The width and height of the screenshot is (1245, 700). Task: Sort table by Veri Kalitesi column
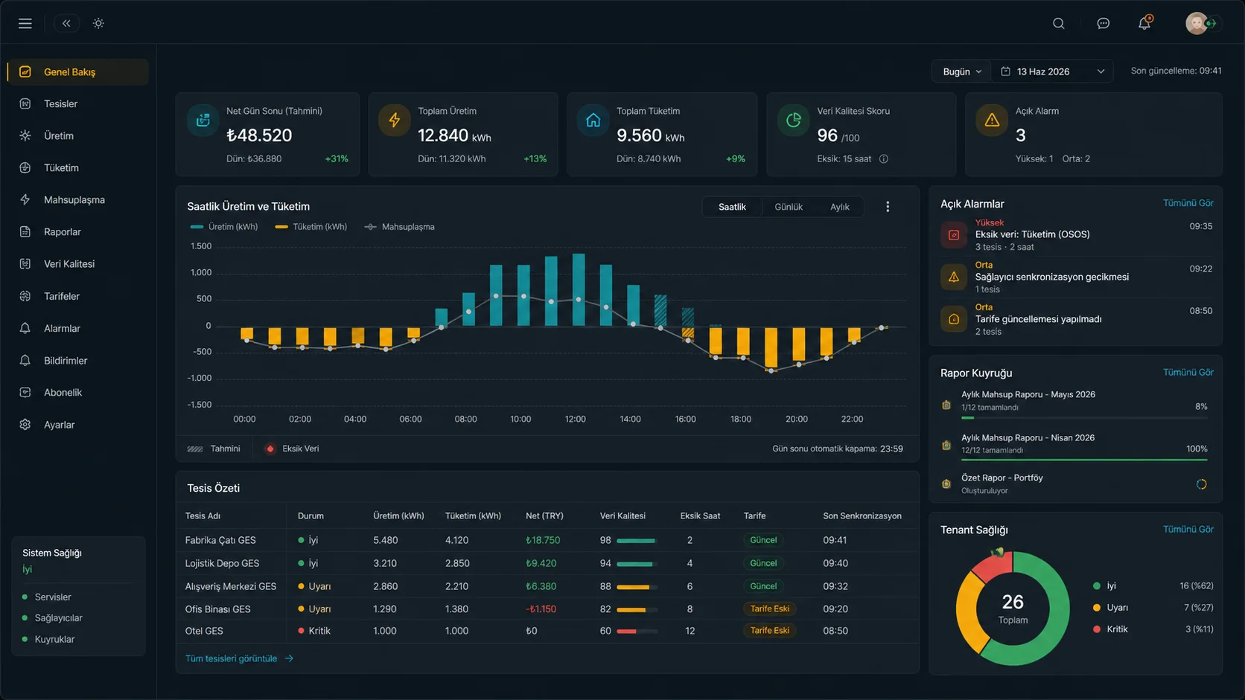point(622,516)
